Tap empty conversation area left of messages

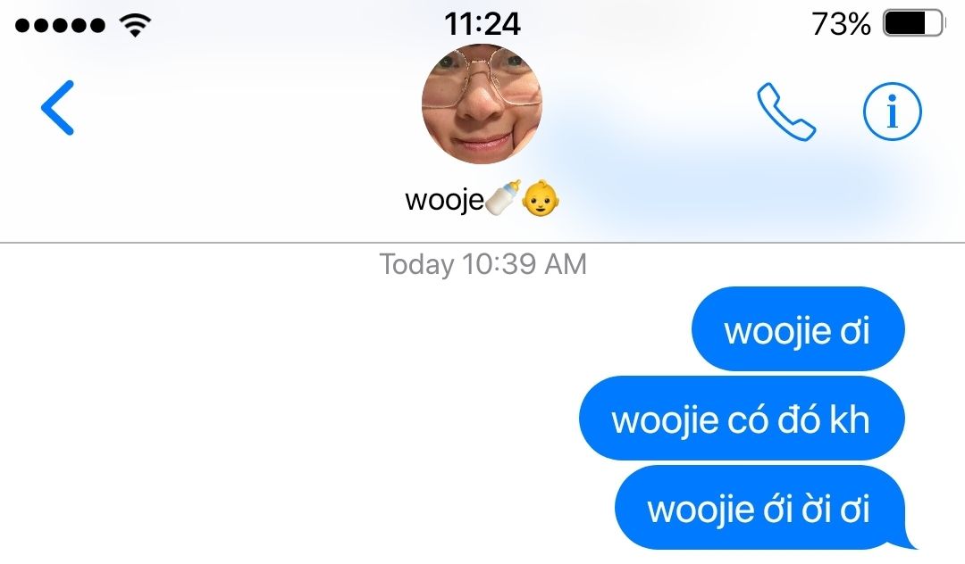click(x=277, y=418)
